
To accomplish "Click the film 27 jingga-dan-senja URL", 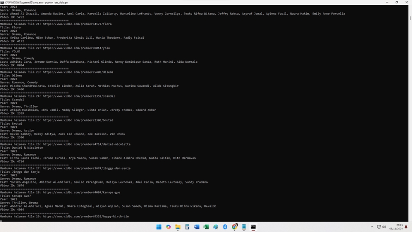I will point(87,168).
